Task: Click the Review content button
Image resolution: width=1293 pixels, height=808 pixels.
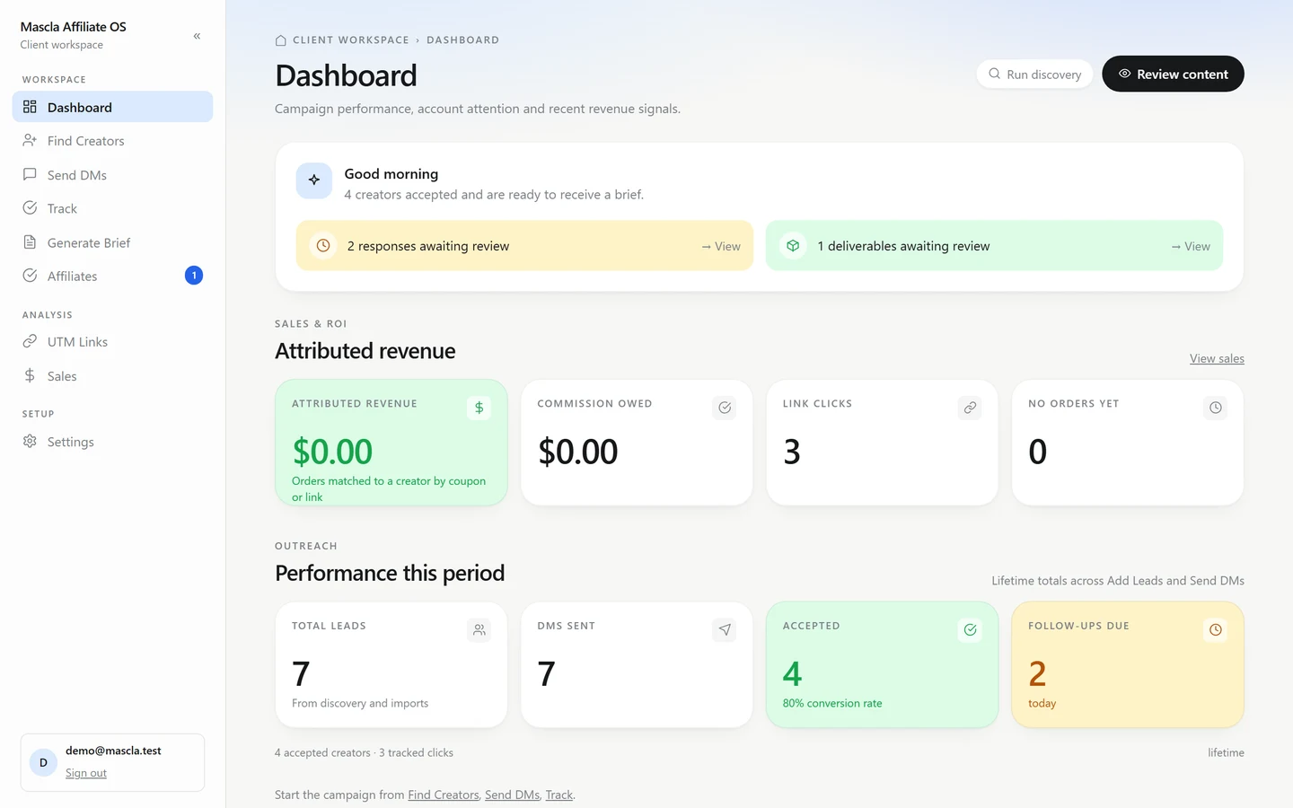Action: point(1173,74)
